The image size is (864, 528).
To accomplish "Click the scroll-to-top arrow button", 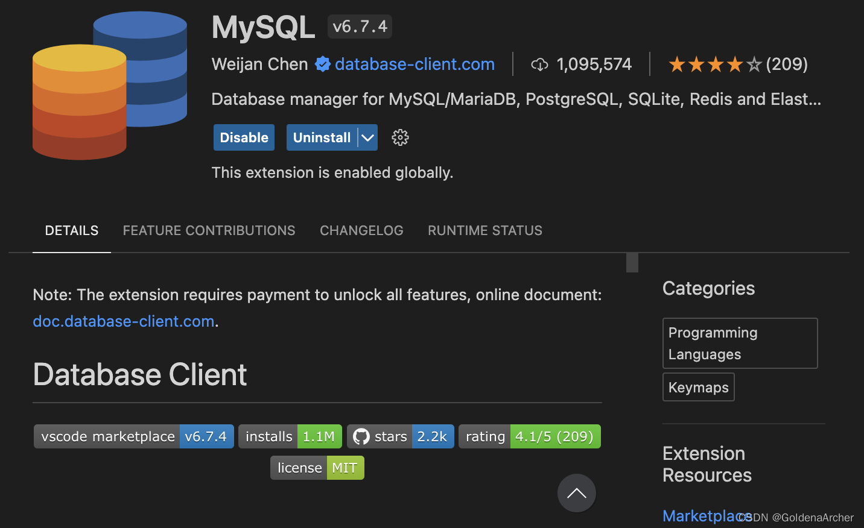I will [576, 493].
